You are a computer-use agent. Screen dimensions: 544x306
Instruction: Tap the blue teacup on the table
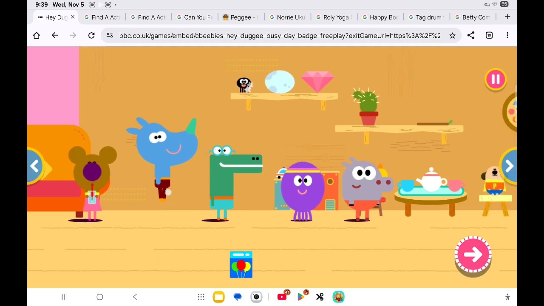click(406, 185)
